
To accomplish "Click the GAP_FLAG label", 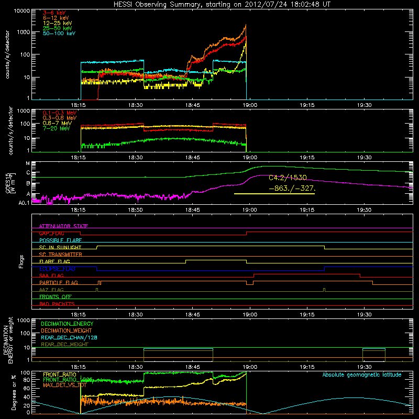I will click(51, 233).
